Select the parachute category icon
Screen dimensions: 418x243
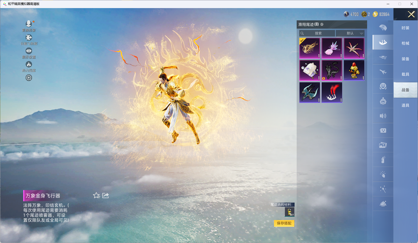(x=383, y=28)
